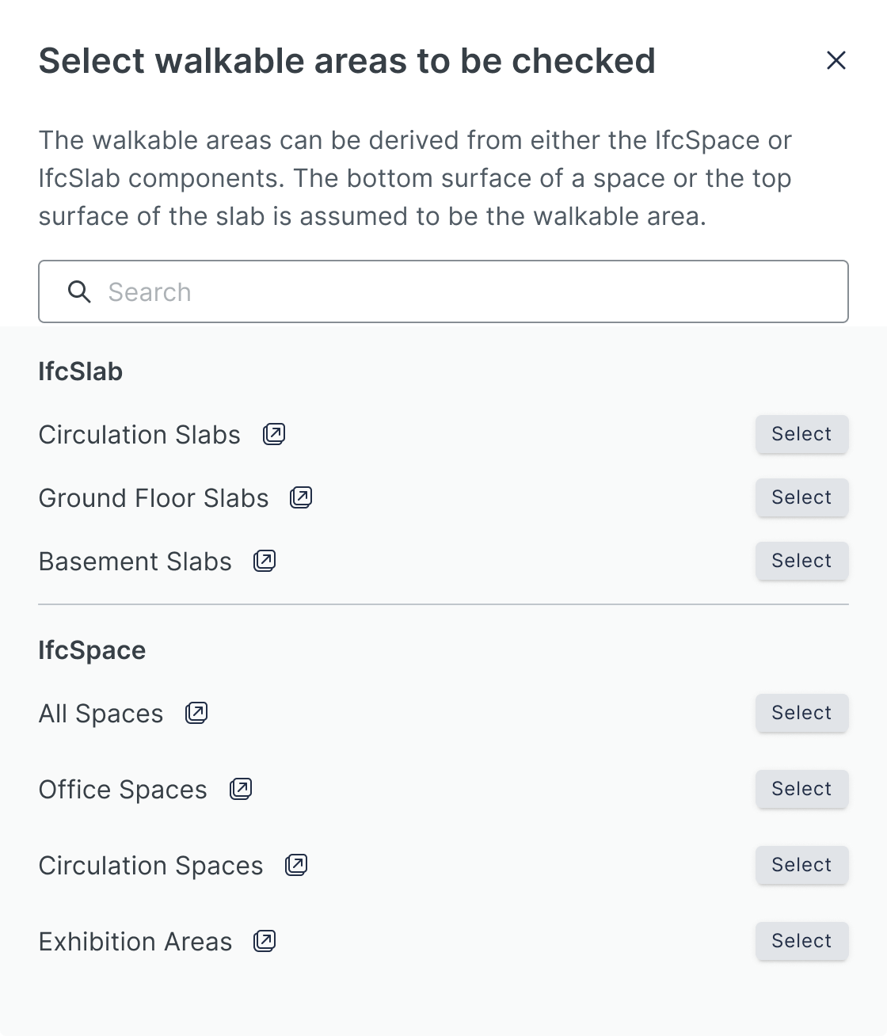Open Exhibition Areas external link icon
887x1036 pixels.
coord(265,941)
